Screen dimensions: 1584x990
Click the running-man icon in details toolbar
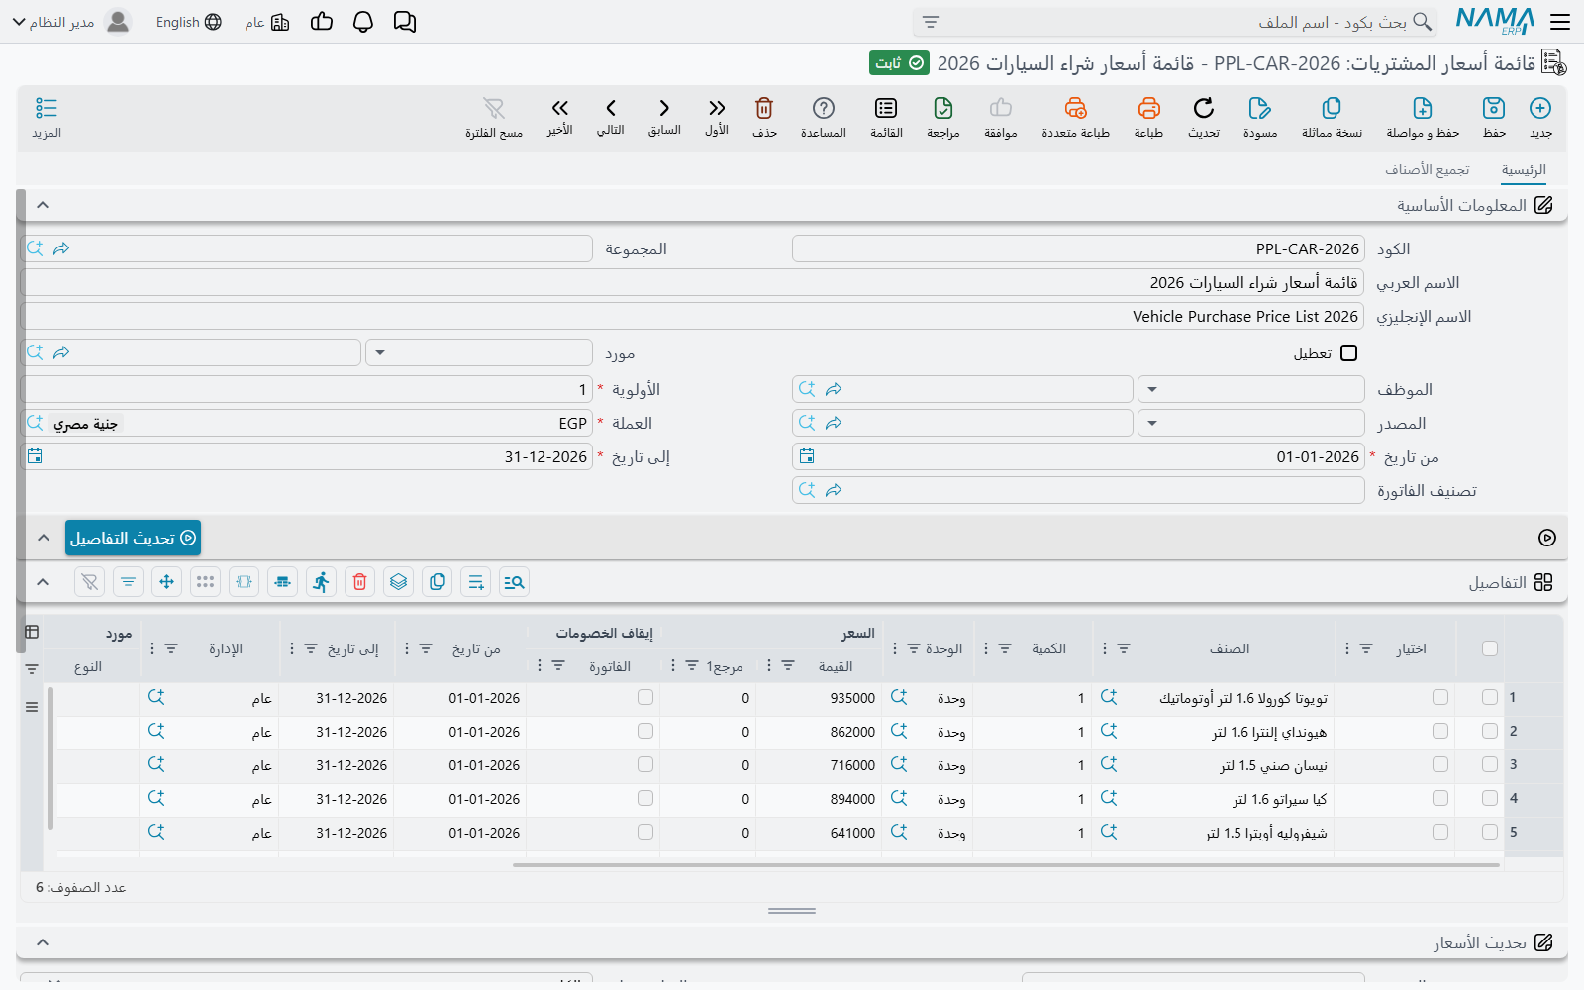pos(322,582)
